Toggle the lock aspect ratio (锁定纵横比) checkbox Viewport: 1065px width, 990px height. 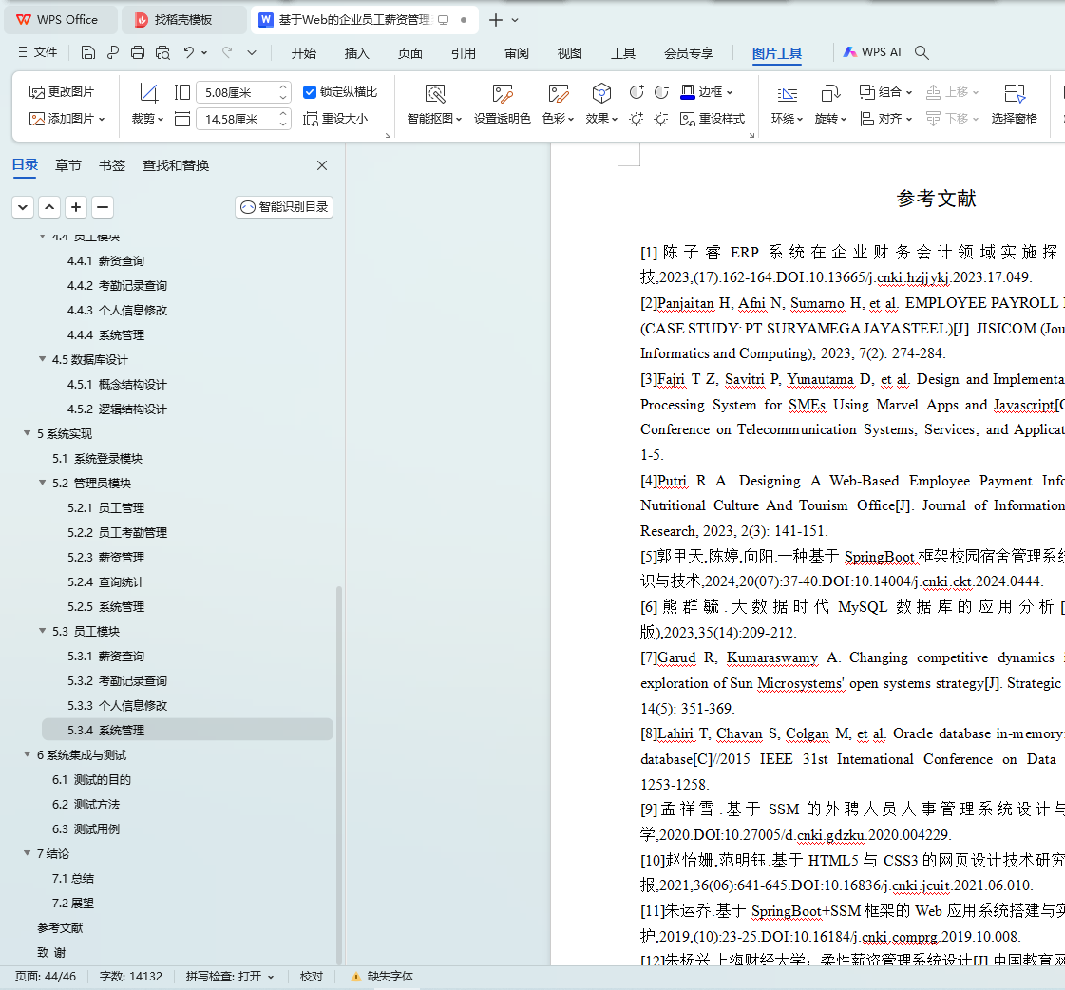(x=310, y=92)
